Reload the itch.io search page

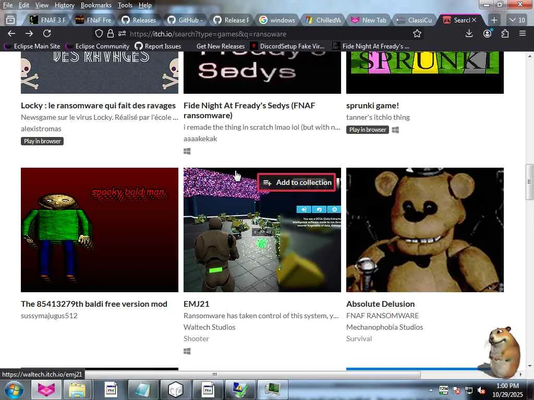[x=47, y=33]
